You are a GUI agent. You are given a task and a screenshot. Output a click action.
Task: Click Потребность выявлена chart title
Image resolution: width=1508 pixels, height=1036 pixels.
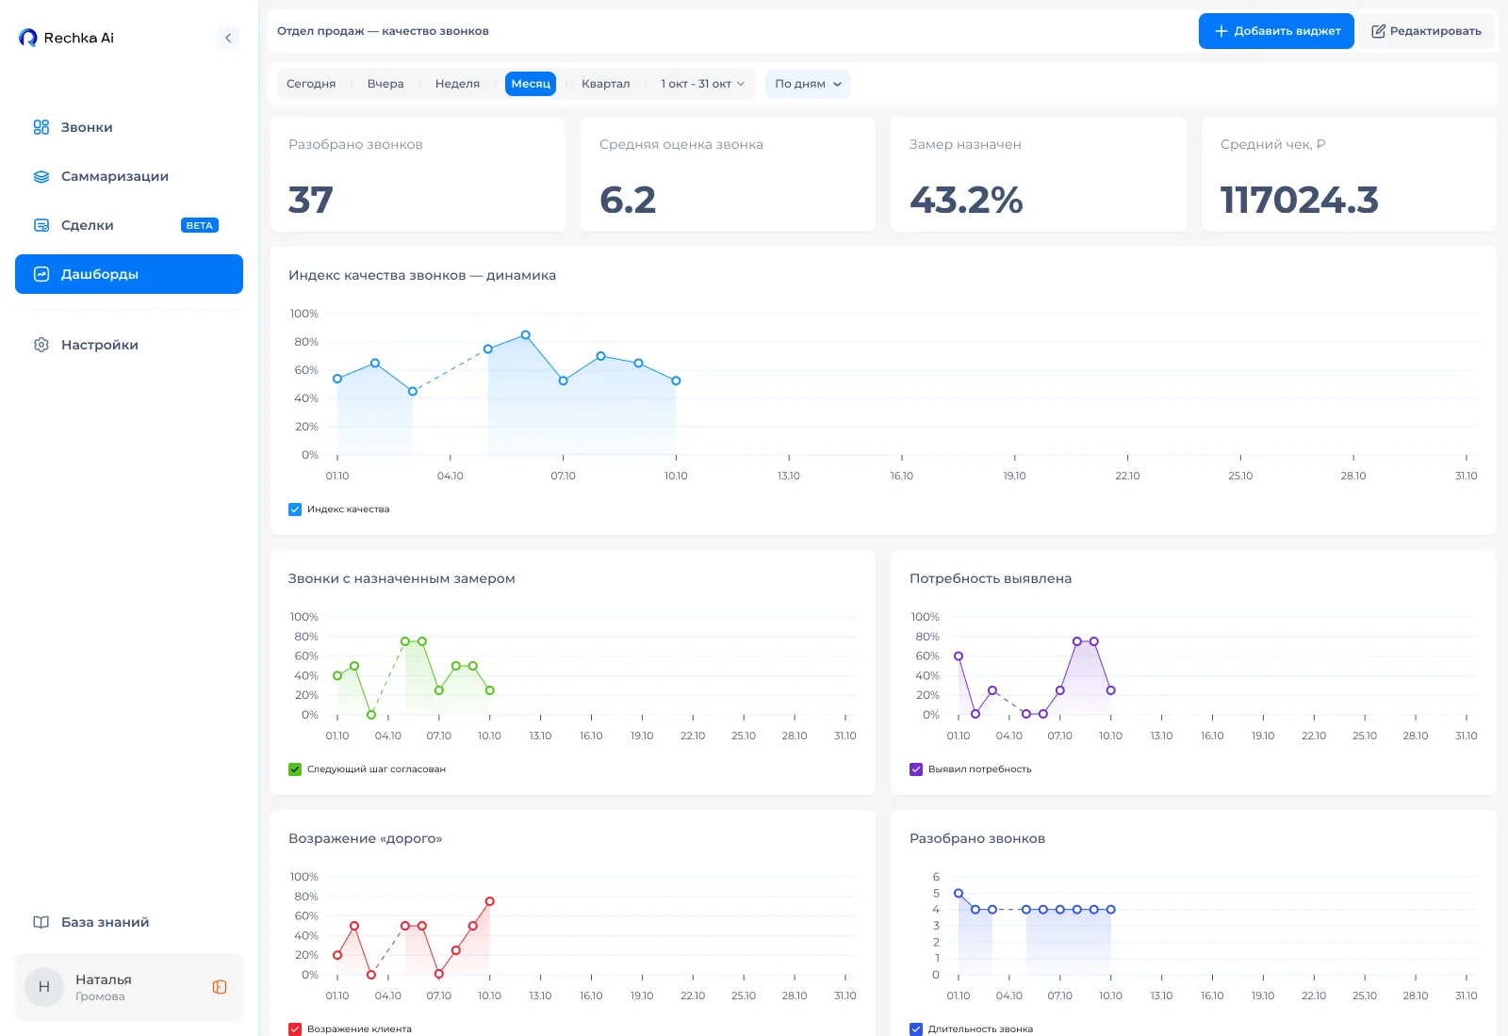tap(991, 578)
